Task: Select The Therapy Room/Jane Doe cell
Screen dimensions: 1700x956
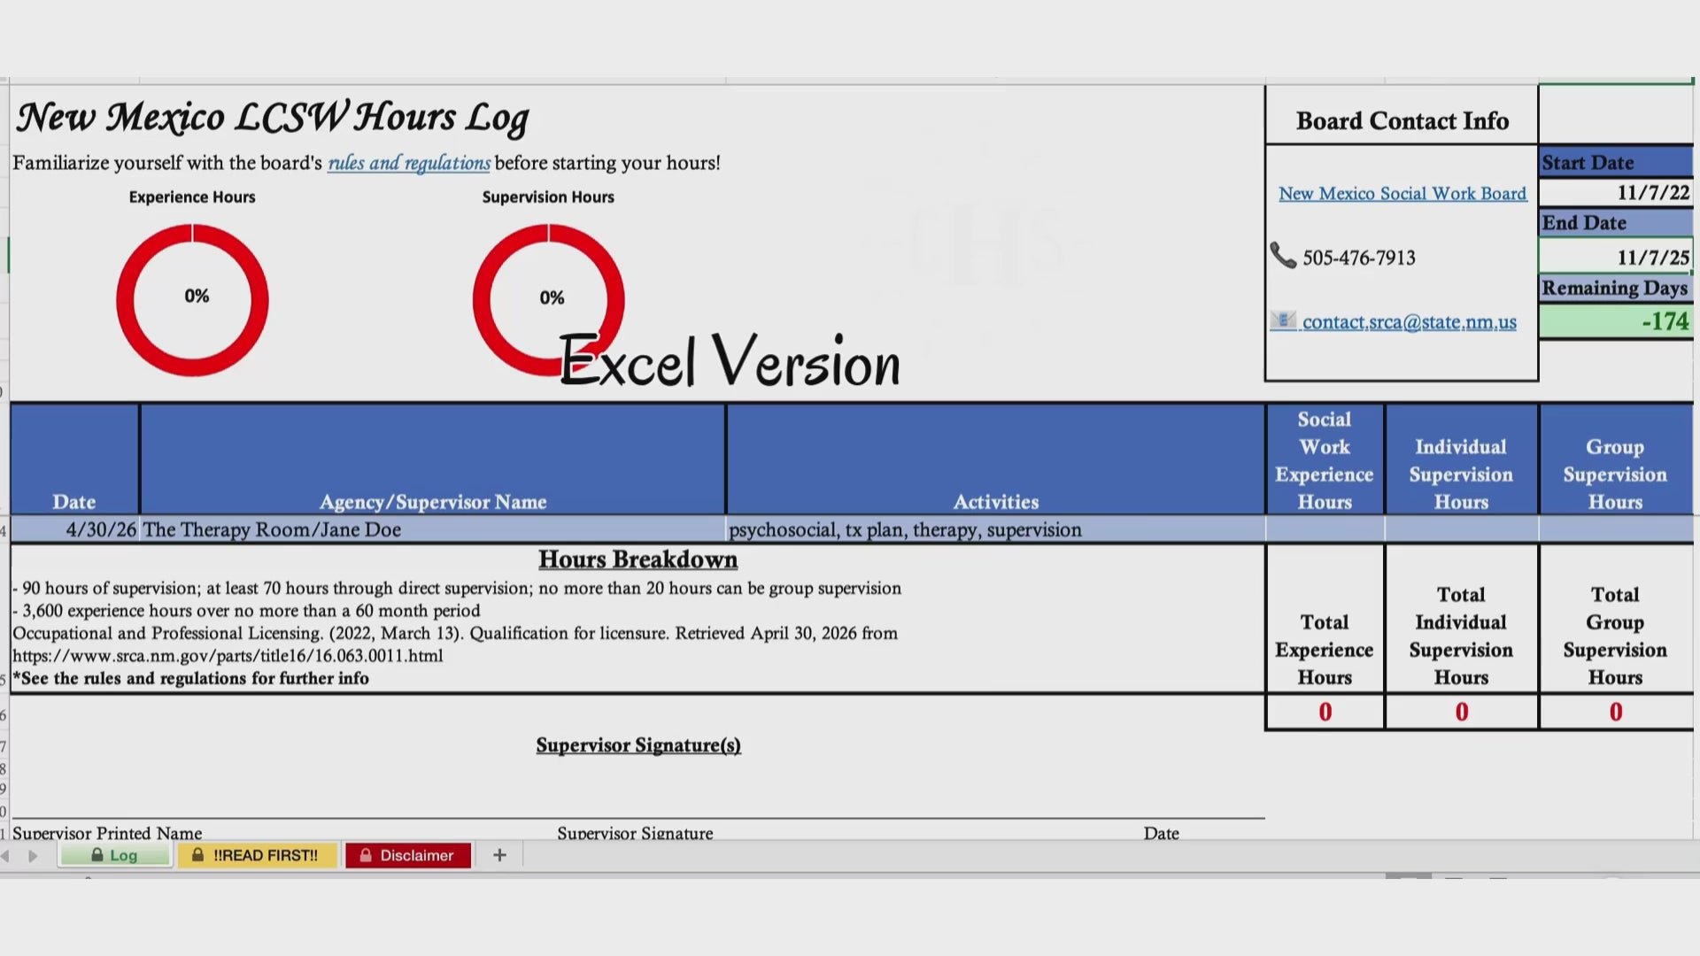Action: [433, 529]
